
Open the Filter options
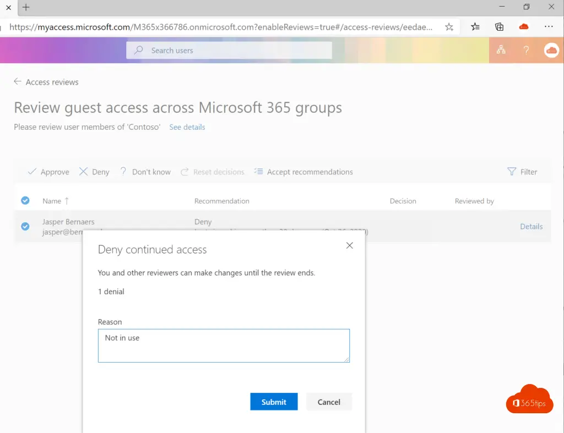pyautogui.click(x=522, y=172)
